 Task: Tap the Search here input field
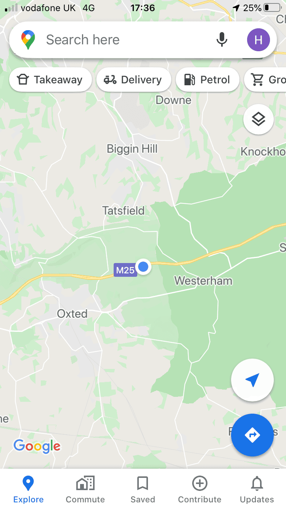(126, 40)
